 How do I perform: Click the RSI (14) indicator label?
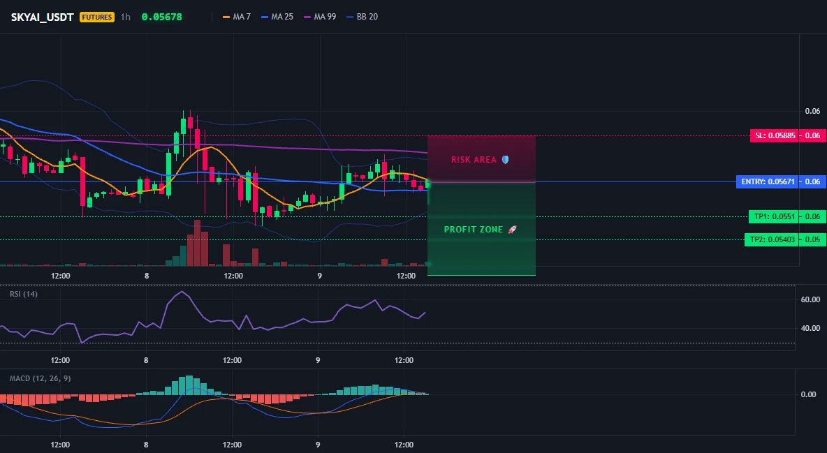[24, 294]
